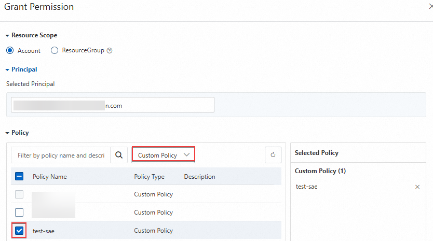Click the Policy Type column header
433x241 pixels.
(x=149, y=177)
